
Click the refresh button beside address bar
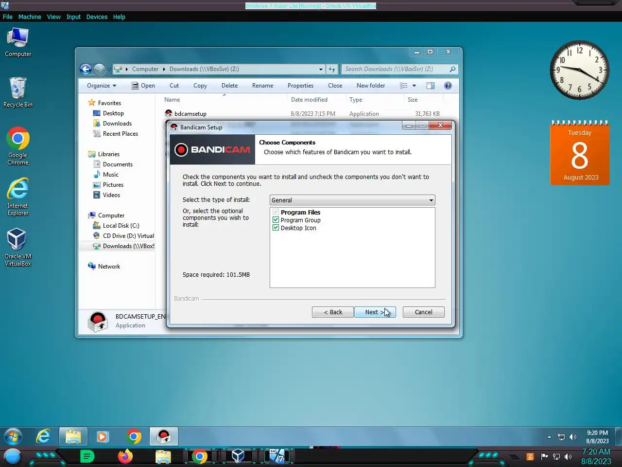(x=332, y=69)
